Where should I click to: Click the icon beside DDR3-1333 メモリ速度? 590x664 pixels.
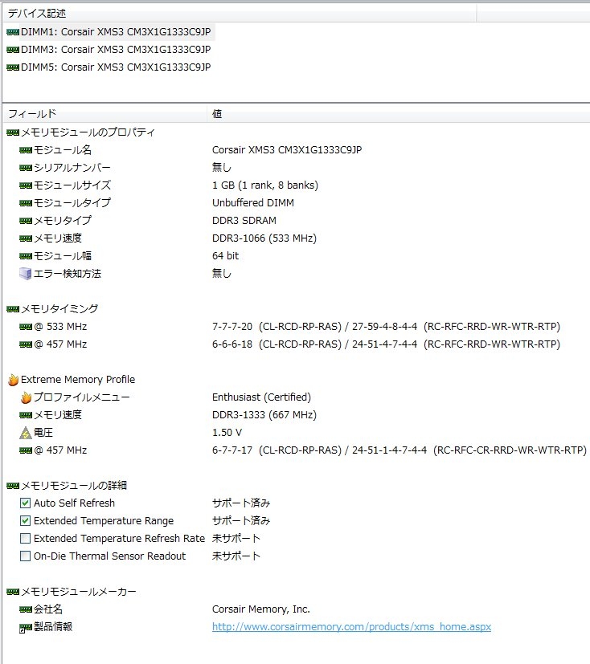[x=26, y=415]
